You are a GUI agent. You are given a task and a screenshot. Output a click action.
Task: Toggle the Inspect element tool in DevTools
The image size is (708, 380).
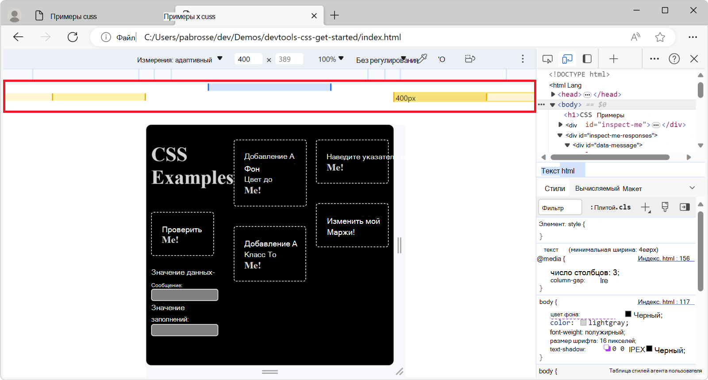(547, 59)
